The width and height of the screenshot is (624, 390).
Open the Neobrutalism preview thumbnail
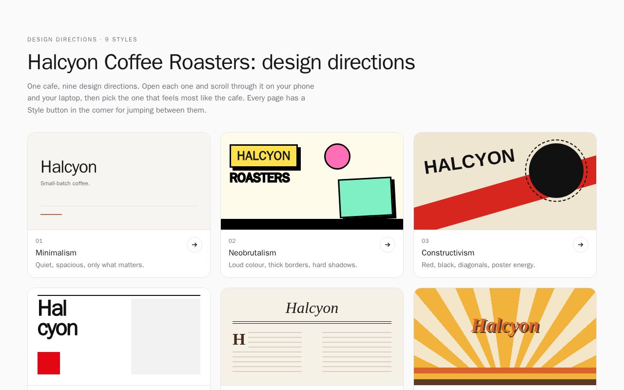click(312, 181)
